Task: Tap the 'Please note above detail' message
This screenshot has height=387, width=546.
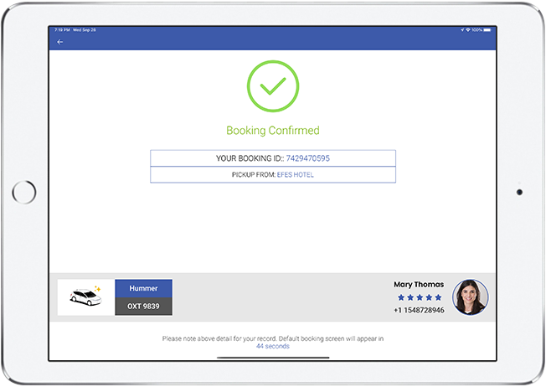Action: coord(273,338)
